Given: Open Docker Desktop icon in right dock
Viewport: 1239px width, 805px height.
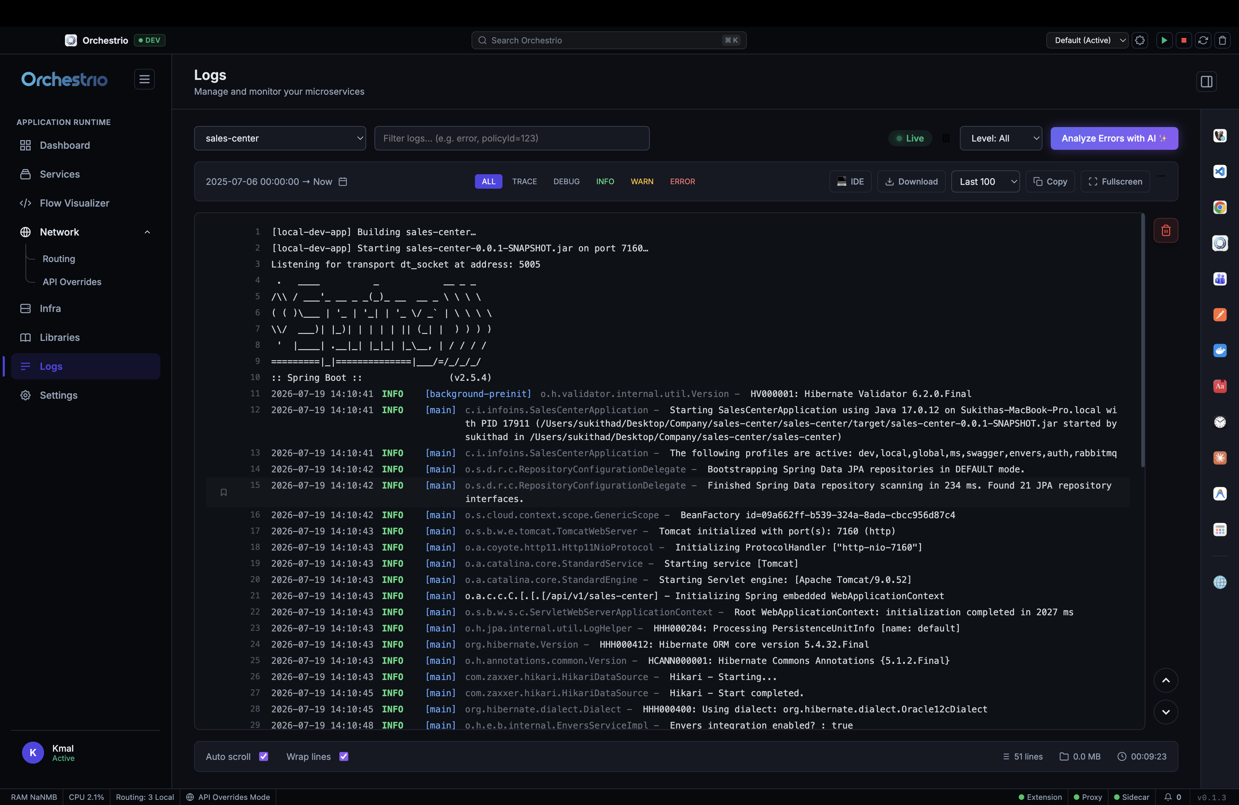Looking at the screenshot, I should coord(1220,351).
